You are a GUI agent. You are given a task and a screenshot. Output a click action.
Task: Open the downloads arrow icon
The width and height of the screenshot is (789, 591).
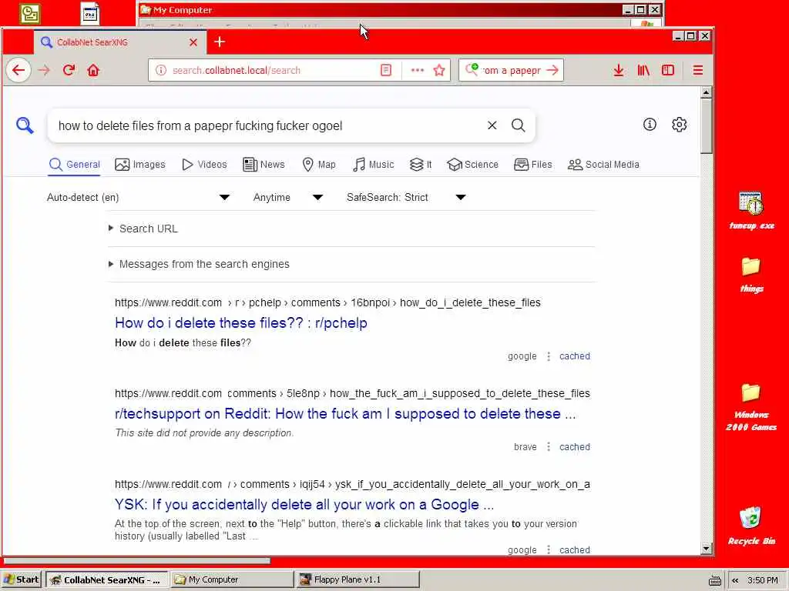tap(619, 70)
